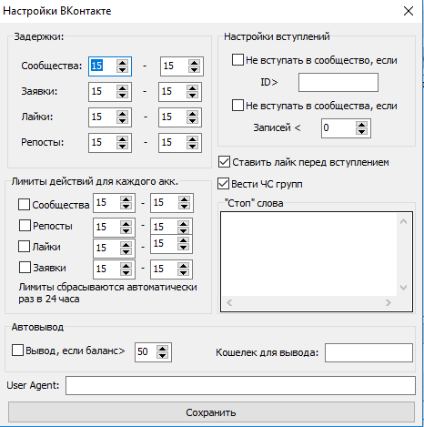Increase the first Сообщества limit value
The image size is (424, 427).
[126, 199]
